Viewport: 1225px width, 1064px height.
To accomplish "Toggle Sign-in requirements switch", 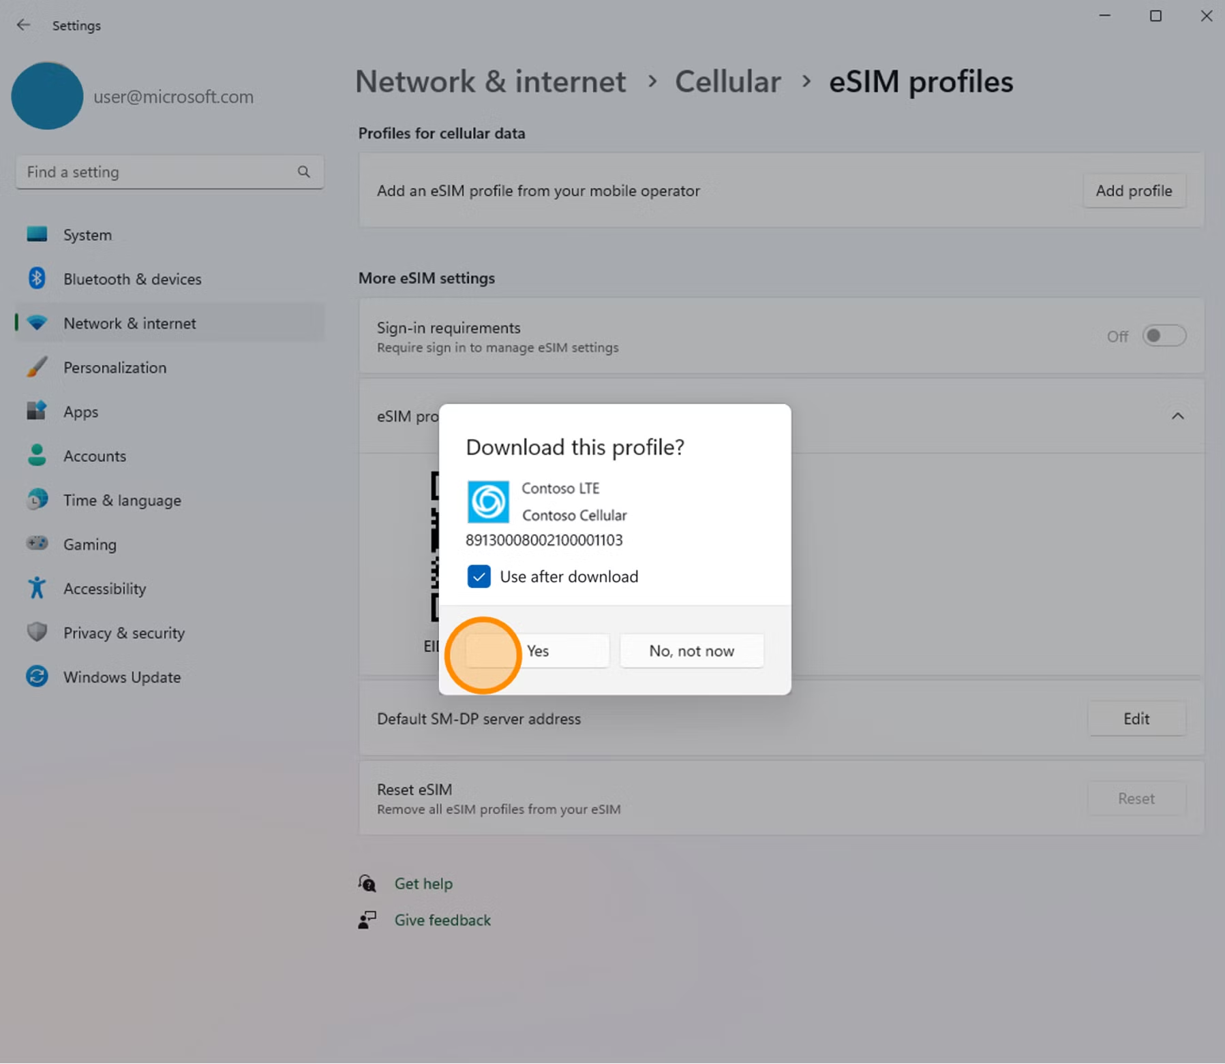I will point(1164,336).
